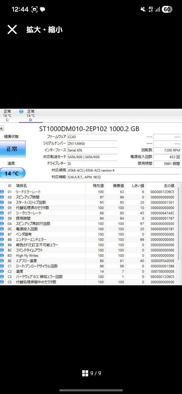Click raw value 000000001767

162,219
